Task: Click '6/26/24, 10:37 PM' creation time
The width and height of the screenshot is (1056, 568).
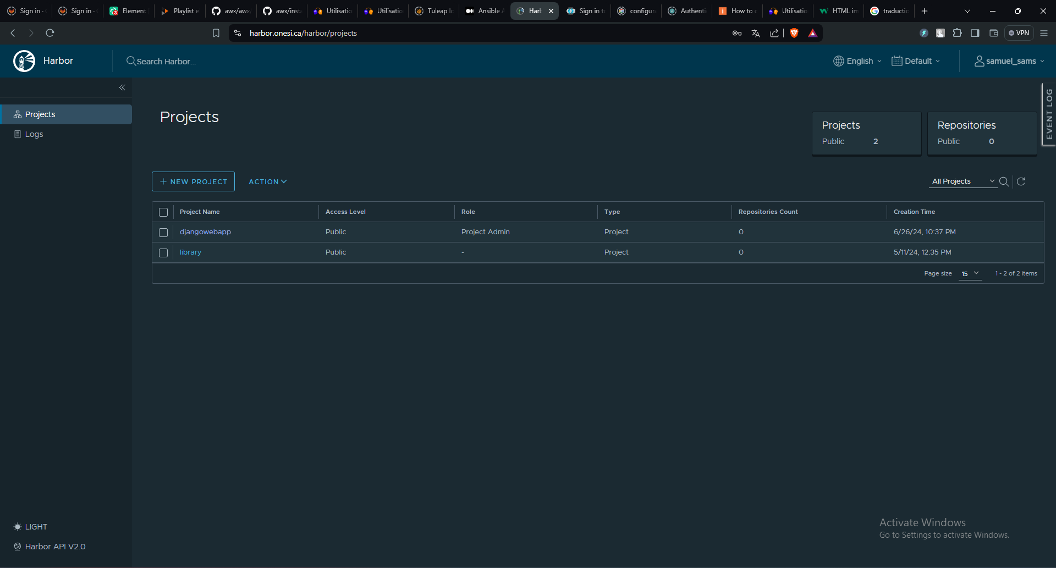Action: (925, 232)
